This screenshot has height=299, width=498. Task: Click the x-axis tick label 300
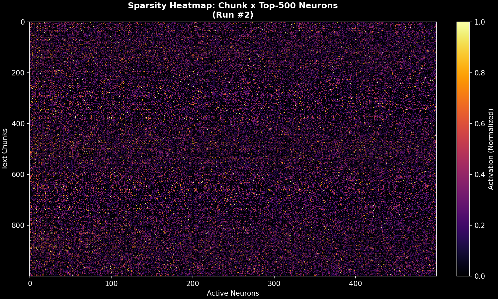tap(274, 284)
